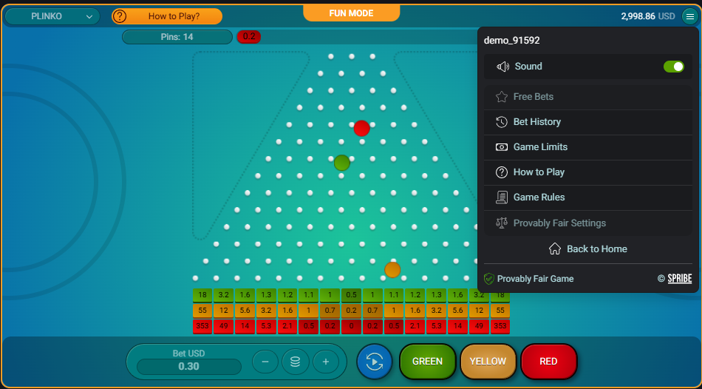Click the leftmost green 18 multiplier cell

coord(202,295)
